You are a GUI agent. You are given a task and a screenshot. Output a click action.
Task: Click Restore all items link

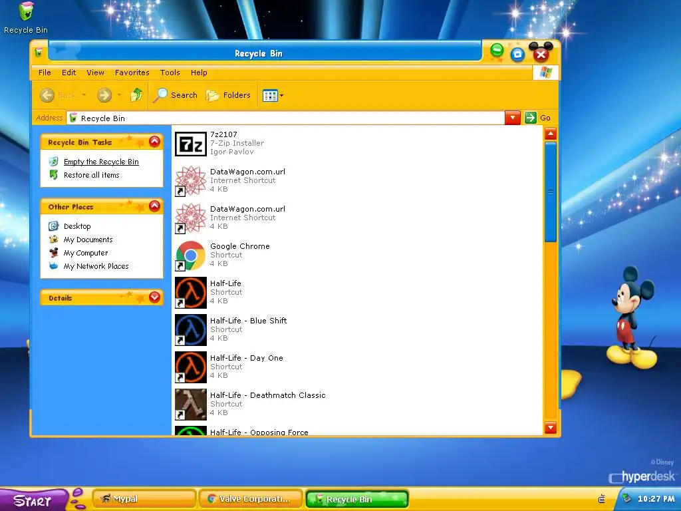click(x=91, y=175)
